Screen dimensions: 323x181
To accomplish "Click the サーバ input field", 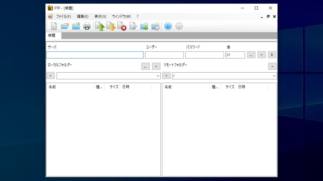I will click(x=95, y=55).
